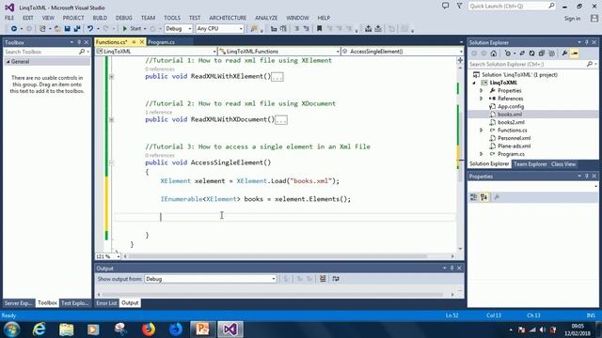Click the notifications filter icon
The image size is (602, 338).
[x=459, y=6]
